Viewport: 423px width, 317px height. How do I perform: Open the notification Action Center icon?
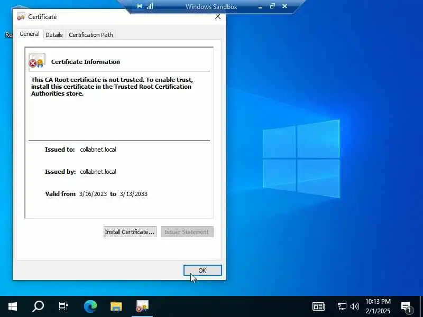coord(406,306)
